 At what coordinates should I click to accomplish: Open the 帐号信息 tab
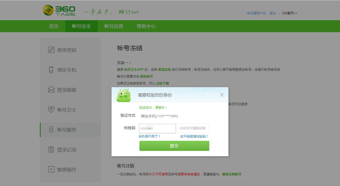[114, 26]
